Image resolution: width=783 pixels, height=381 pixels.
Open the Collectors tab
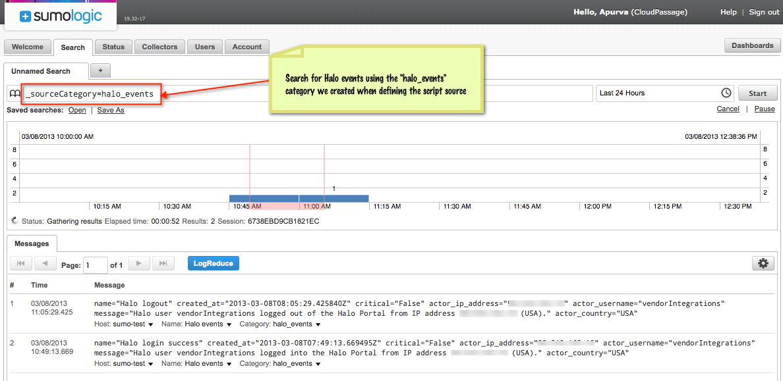(x=159, y=47)
